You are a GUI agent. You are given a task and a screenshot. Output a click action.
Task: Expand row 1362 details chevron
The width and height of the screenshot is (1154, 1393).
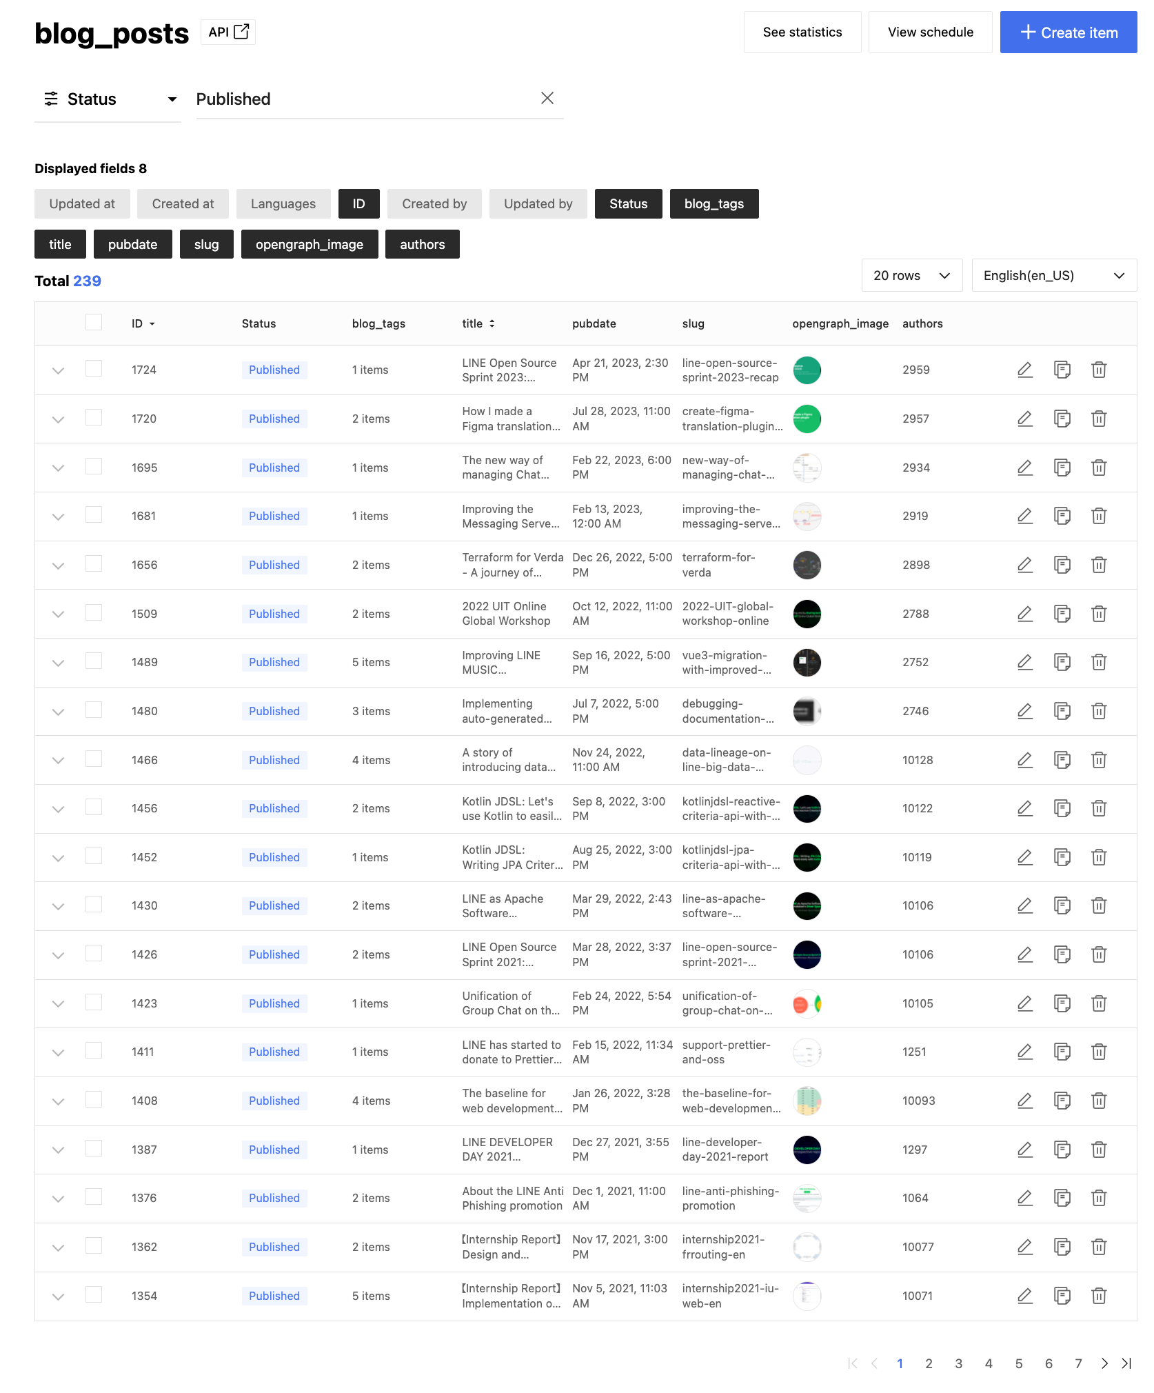click(59, 1247)
